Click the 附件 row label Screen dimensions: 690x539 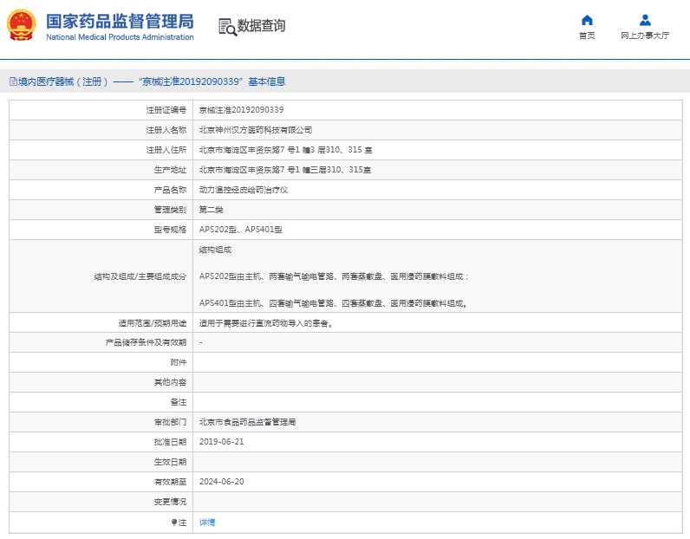[179, 362]
